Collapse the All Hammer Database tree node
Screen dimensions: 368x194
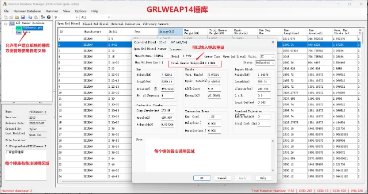(x=5, y=23)
